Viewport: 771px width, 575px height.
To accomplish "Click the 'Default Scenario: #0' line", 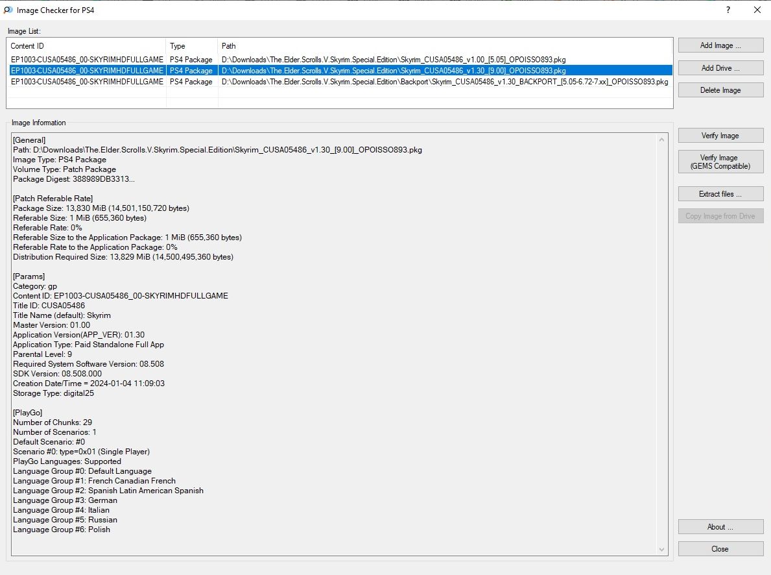I will tap(49, 442).
